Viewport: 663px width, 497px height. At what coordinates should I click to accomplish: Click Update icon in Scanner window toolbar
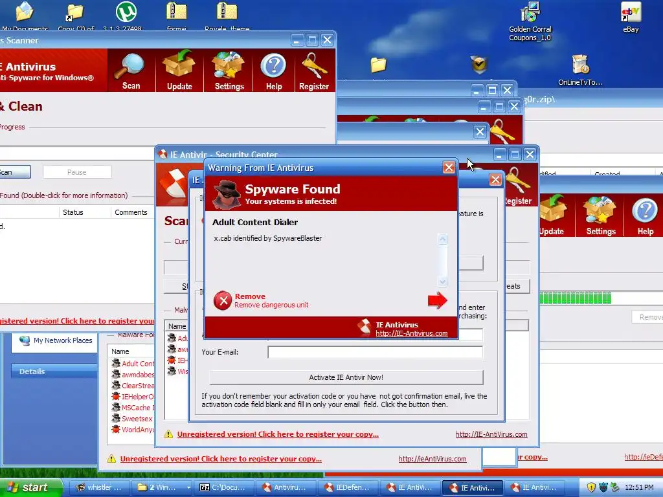179,71
